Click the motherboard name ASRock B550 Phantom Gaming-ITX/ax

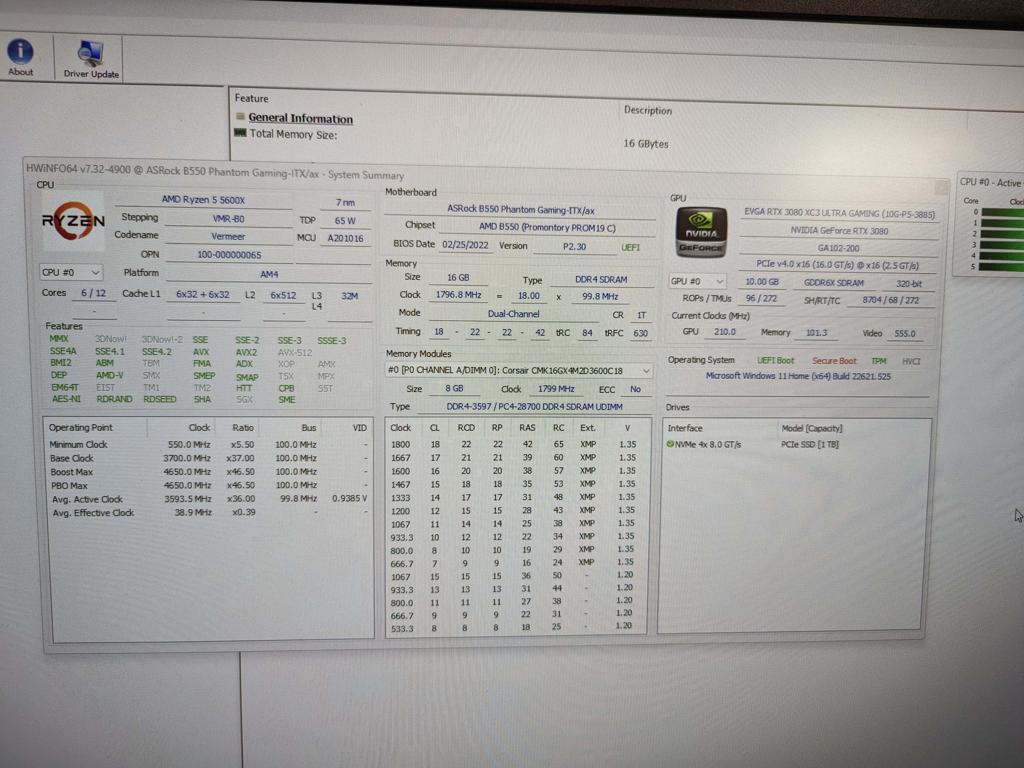(x=520, y=210)
